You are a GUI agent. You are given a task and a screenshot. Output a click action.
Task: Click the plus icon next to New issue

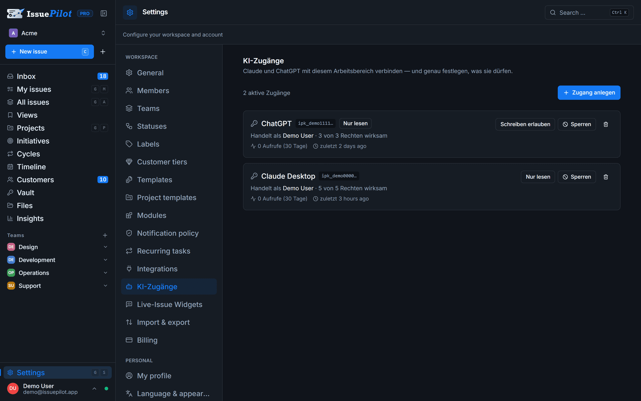click(103, 51)
